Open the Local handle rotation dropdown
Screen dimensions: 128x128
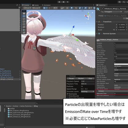pyautogui.click(x=36, y=8)
